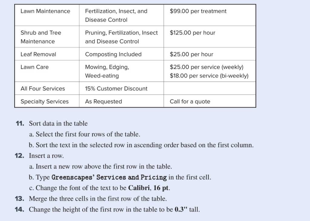Click the '$99.00 per treatment' price cell

point(210,15)
